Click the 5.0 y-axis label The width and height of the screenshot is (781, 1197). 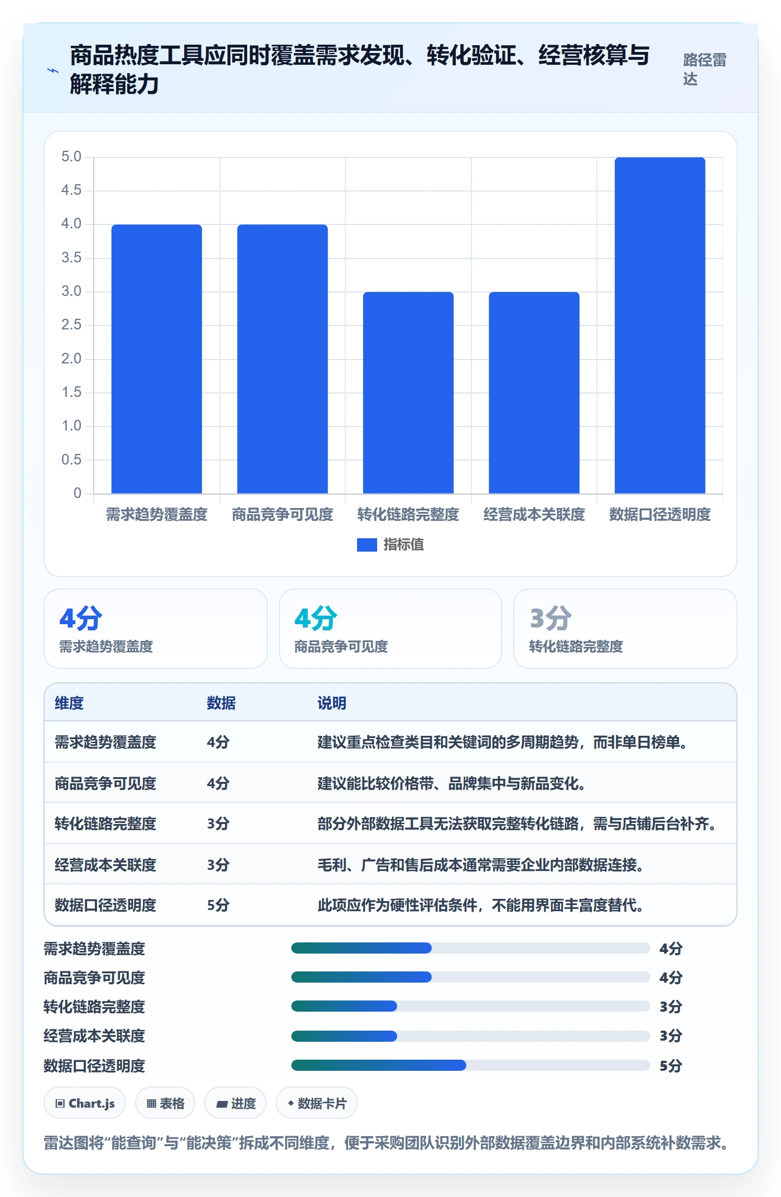71,157
